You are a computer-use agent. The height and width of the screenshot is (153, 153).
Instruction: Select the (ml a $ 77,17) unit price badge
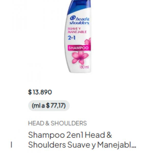pyautogui.click(x=49, y=106)
